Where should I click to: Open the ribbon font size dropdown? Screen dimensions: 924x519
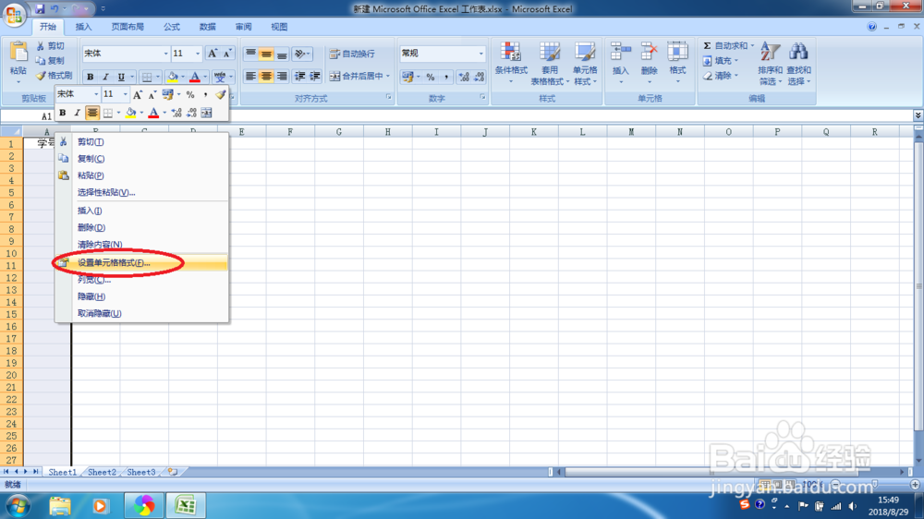pos(198,54)
